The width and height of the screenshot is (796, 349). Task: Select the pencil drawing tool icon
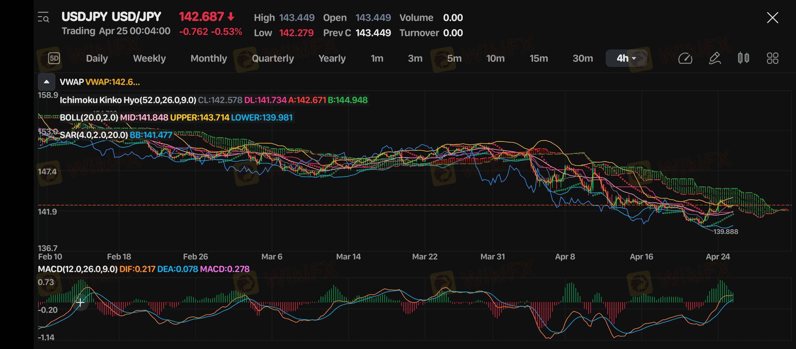tap(714, 58)
